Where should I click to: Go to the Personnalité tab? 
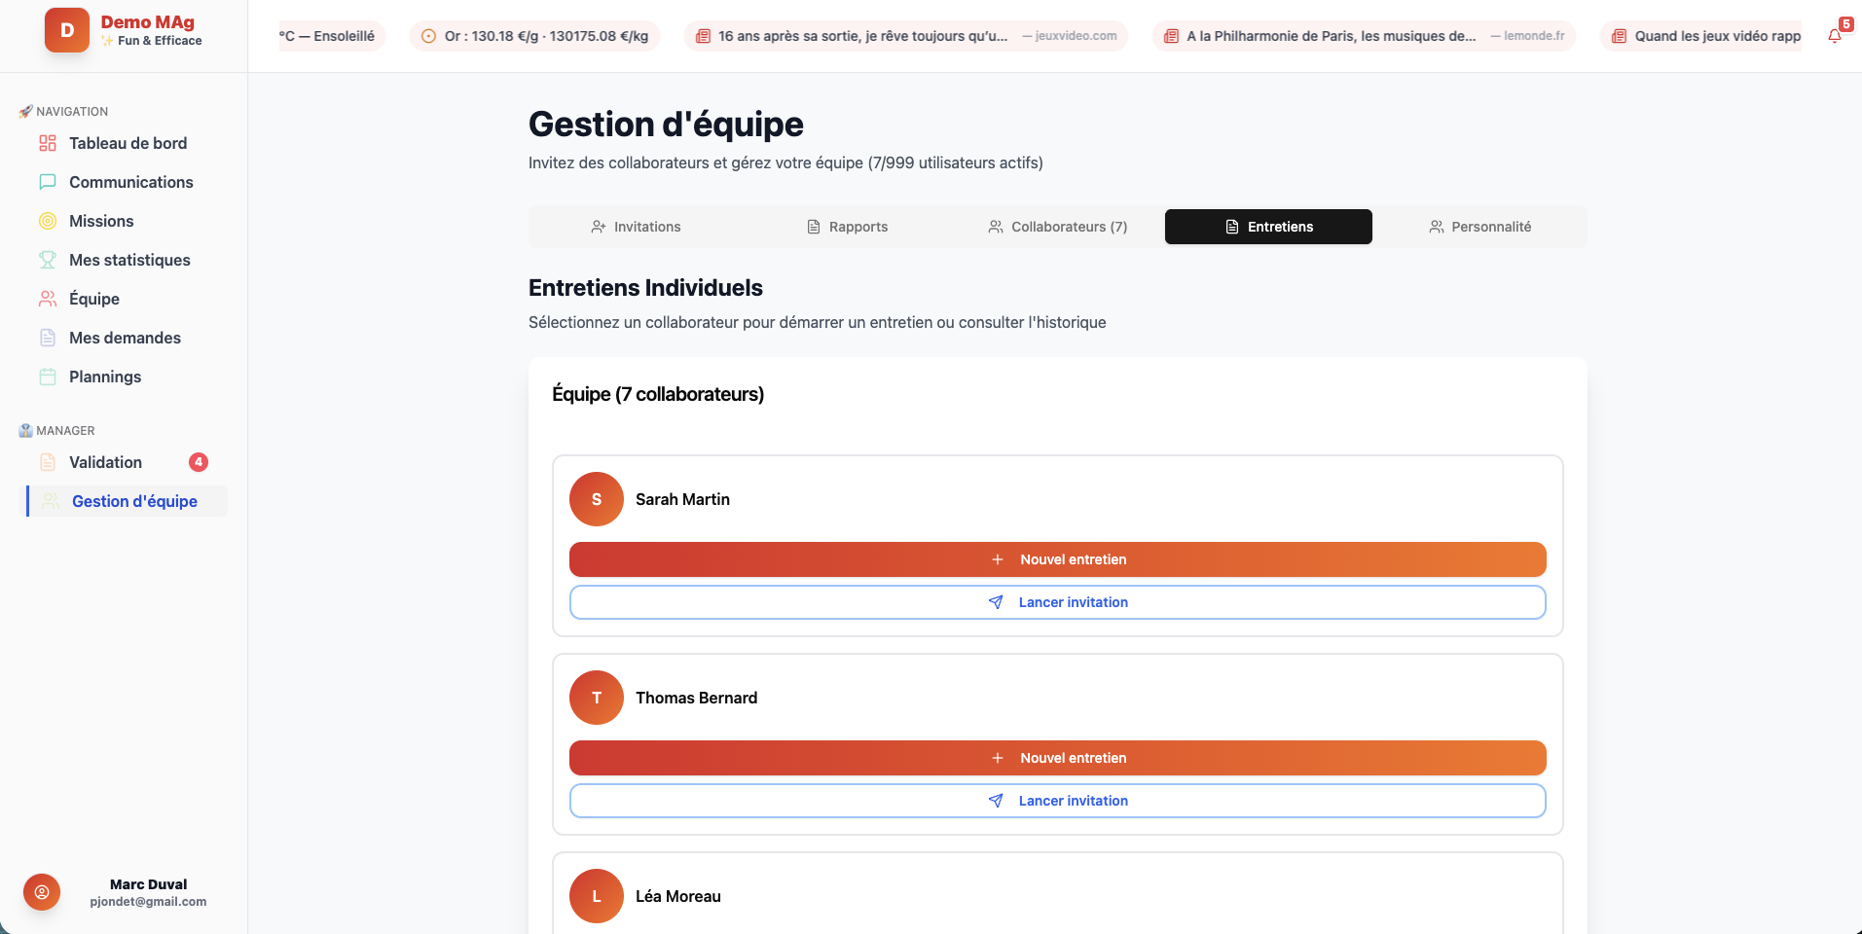pos(1479,227)
